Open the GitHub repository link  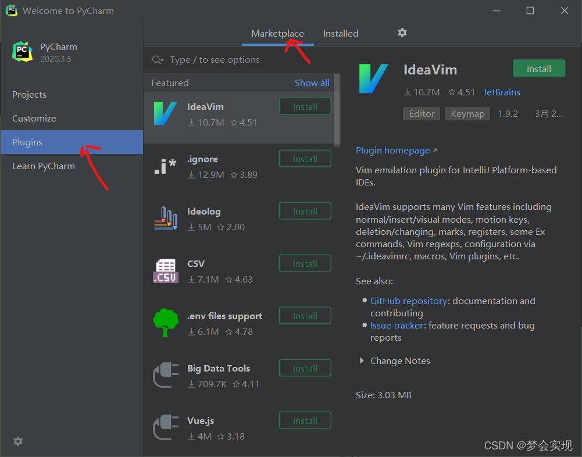tap(408, 301)
